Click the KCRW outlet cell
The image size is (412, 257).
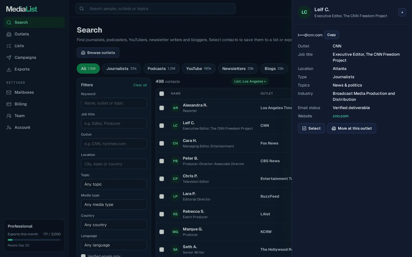coord(266,232)
